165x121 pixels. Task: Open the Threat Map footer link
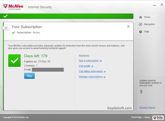coord(136,117)
